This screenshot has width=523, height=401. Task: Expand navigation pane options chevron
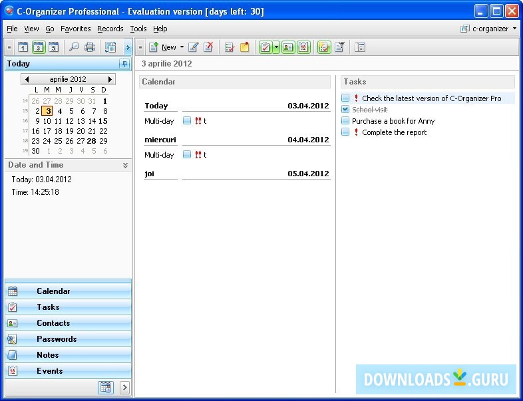(x=124, y=387)
